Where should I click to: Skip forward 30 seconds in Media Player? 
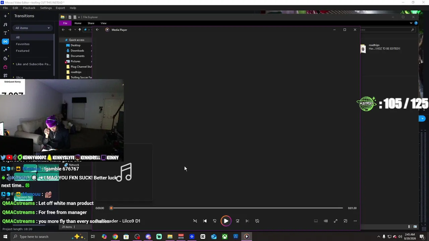click(237, 221)
